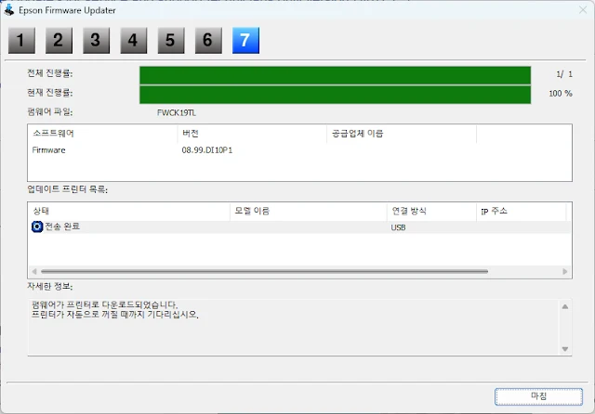Select the step 3 indicator icon

pyautogui.click(x=95, y=40)
